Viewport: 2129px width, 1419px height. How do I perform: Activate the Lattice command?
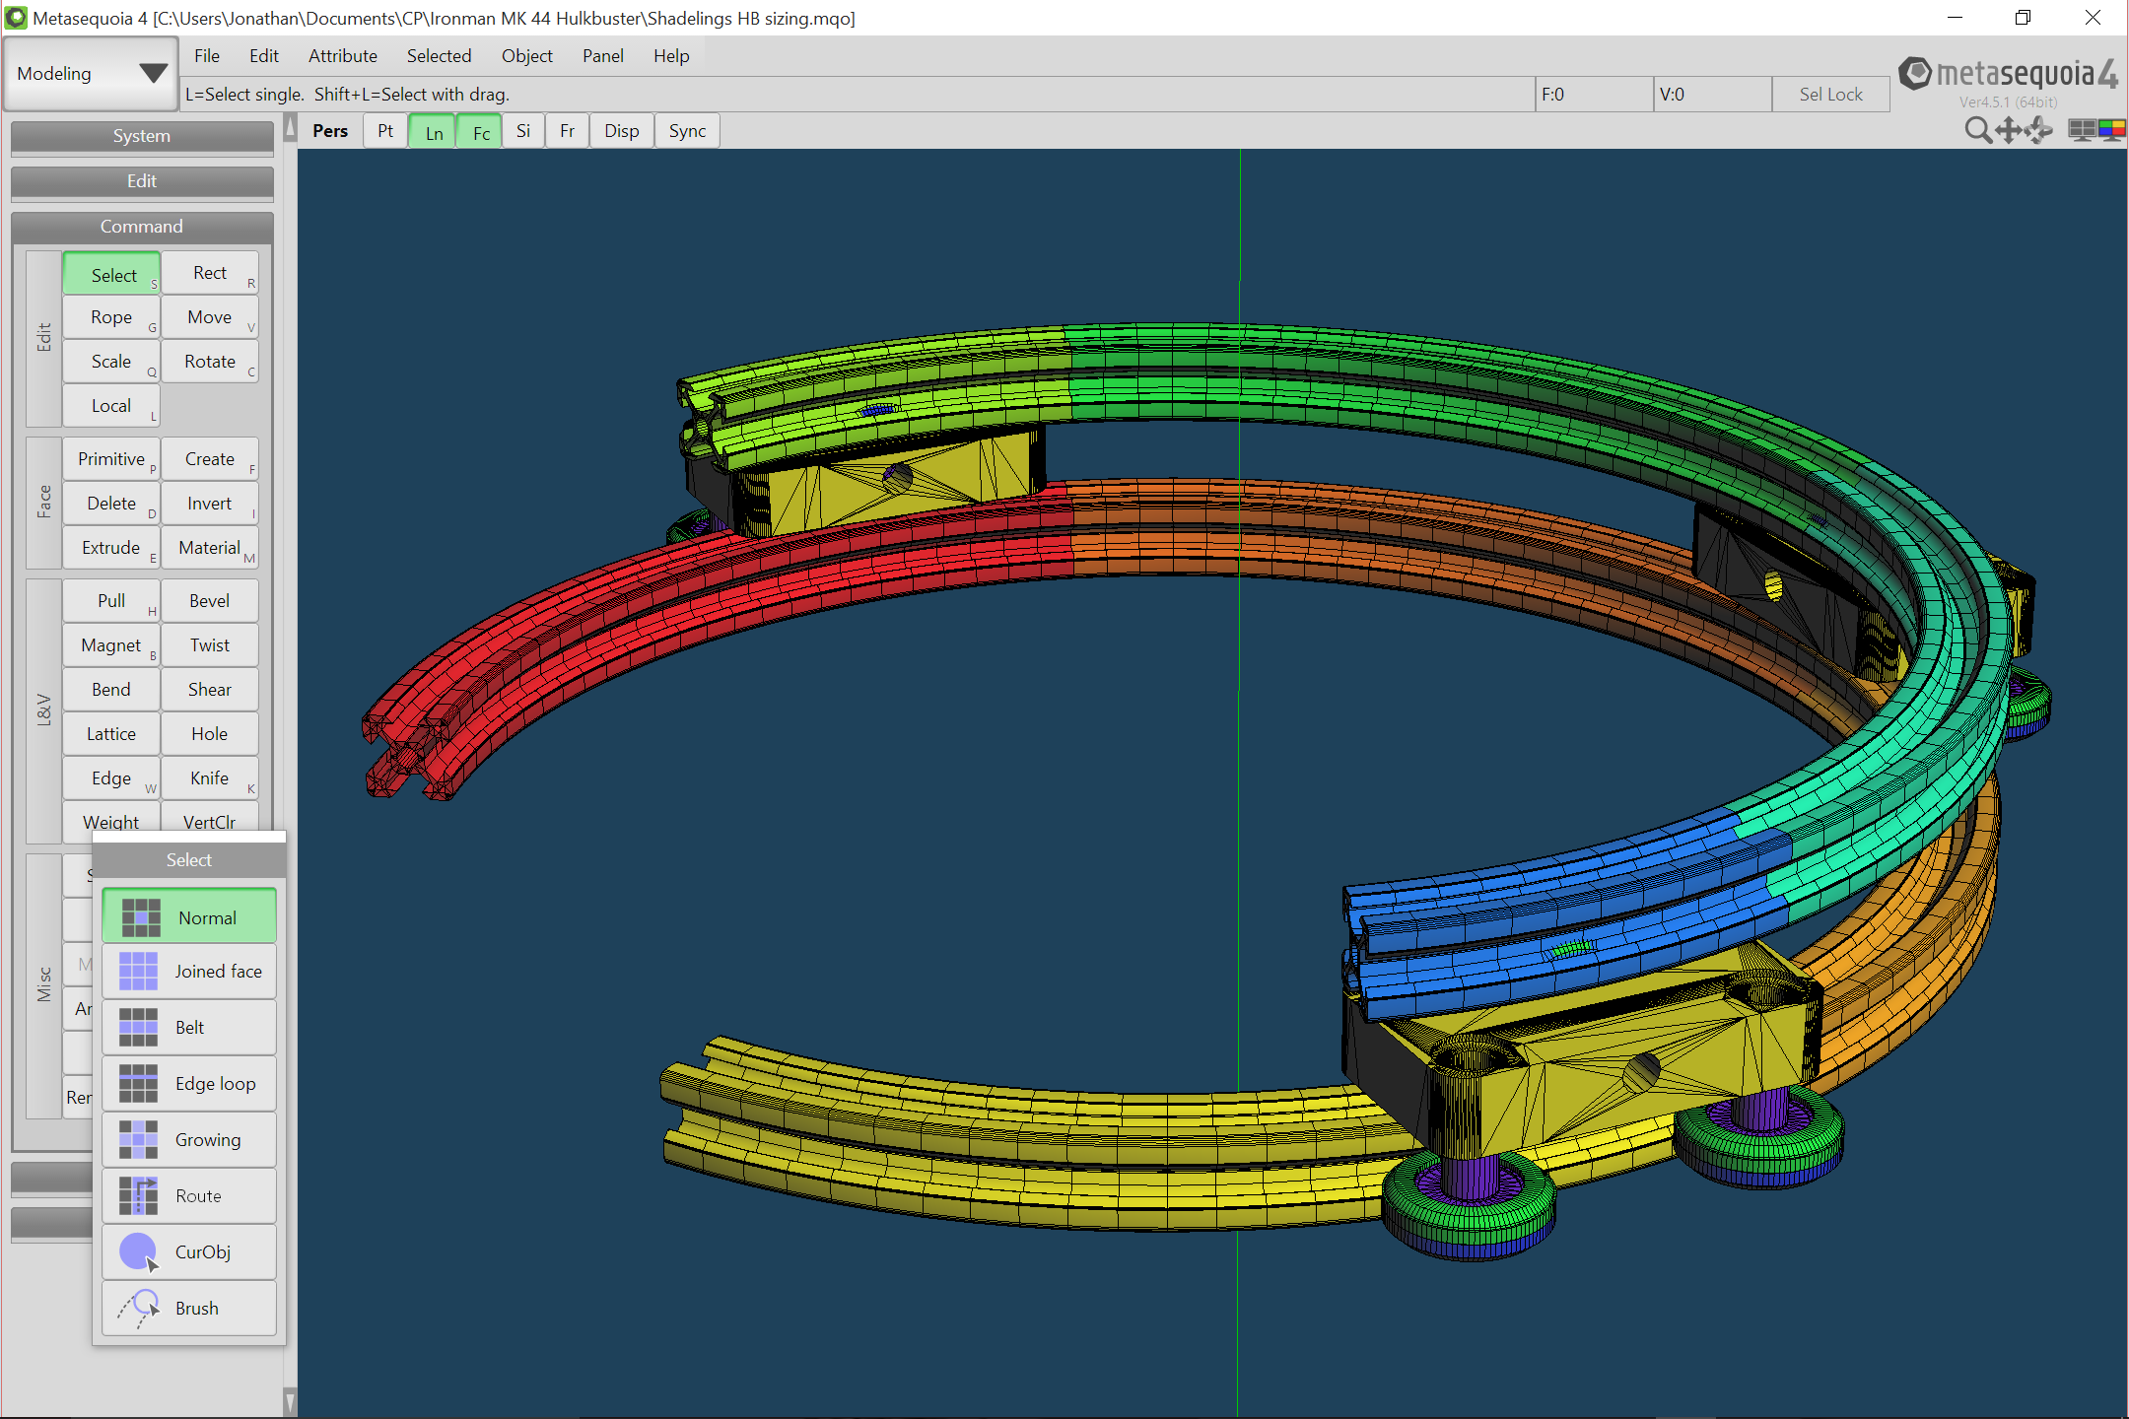tap(111, 734)
